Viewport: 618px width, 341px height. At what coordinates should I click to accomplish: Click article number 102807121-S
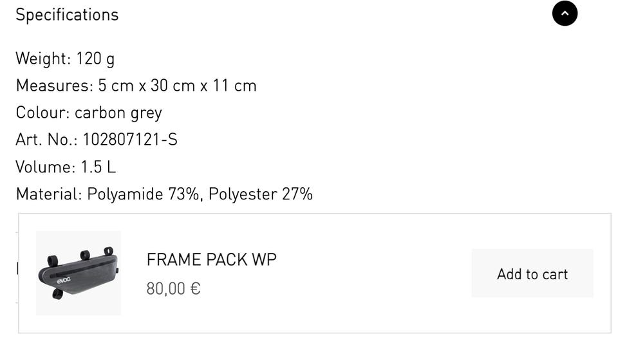(130, 140)
